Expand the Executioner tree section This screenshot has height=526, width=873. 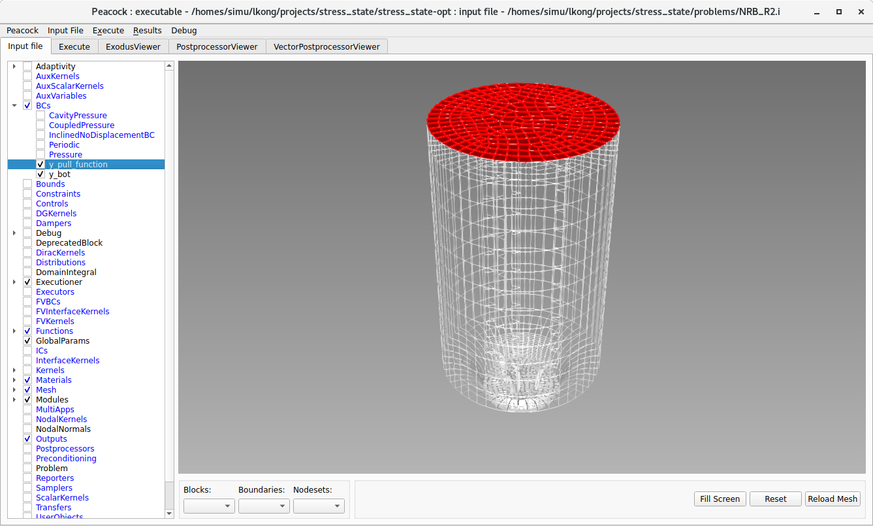14,282
